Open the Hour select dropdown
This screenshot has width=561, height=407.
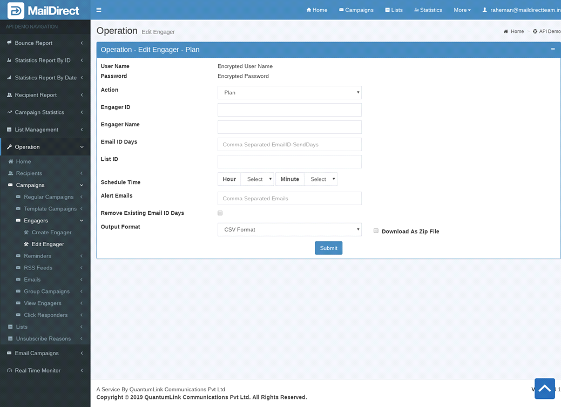click(x=257, y=179)
